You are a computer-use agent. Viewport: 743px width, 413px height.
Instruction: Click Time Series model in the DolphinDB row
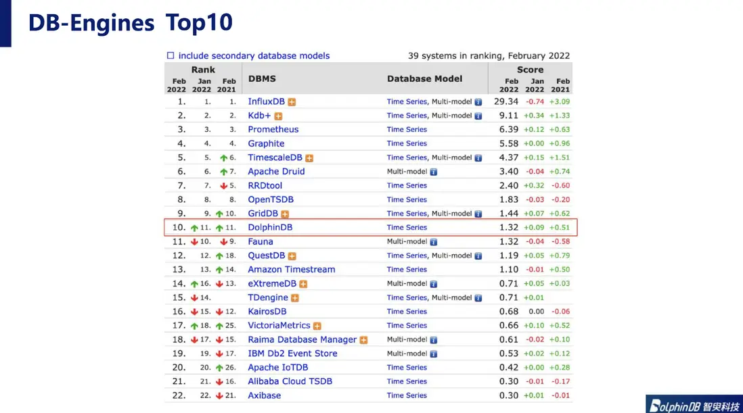pyautogui.click(x=407, y=228)
